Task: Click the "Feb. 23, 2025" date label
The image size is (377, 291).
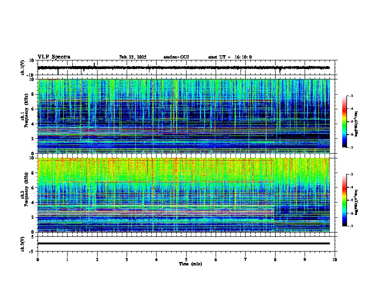Action: [x=133, y=57]
